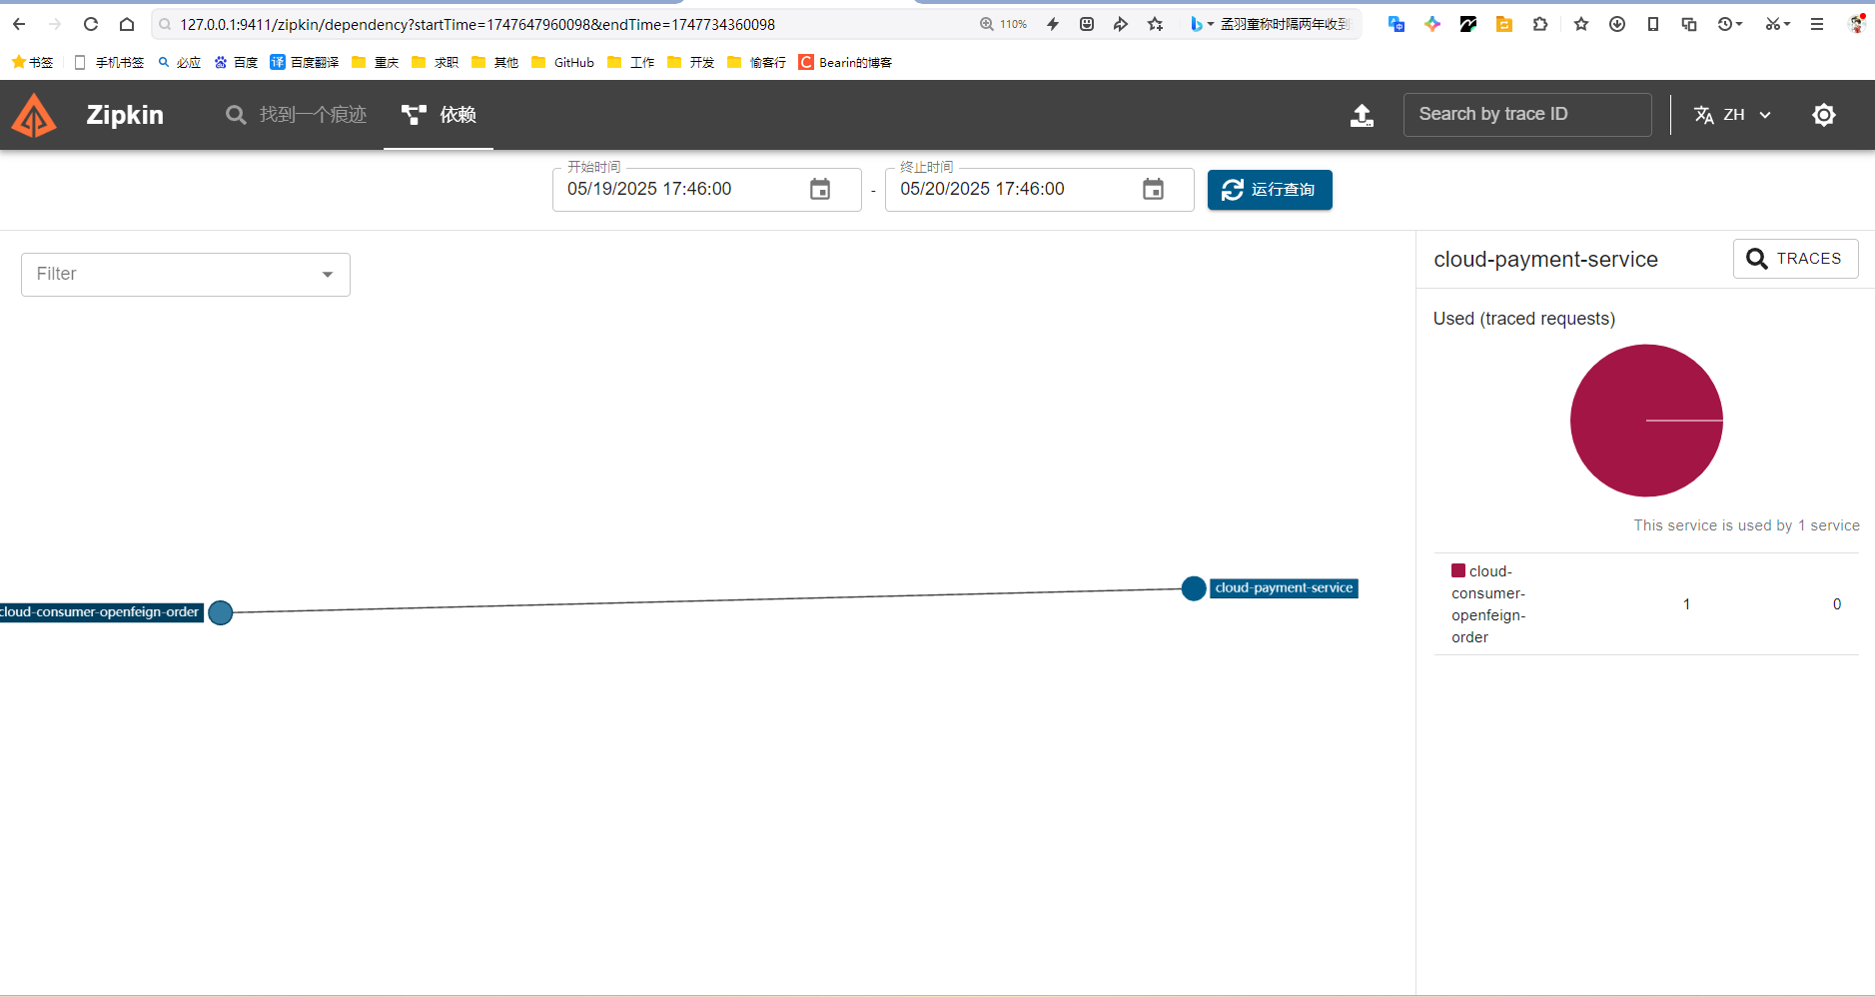1875x997 pixels.
Task: Open the 求职 bookmark folder
Action: pyautogui.click(x=435, y=62)
